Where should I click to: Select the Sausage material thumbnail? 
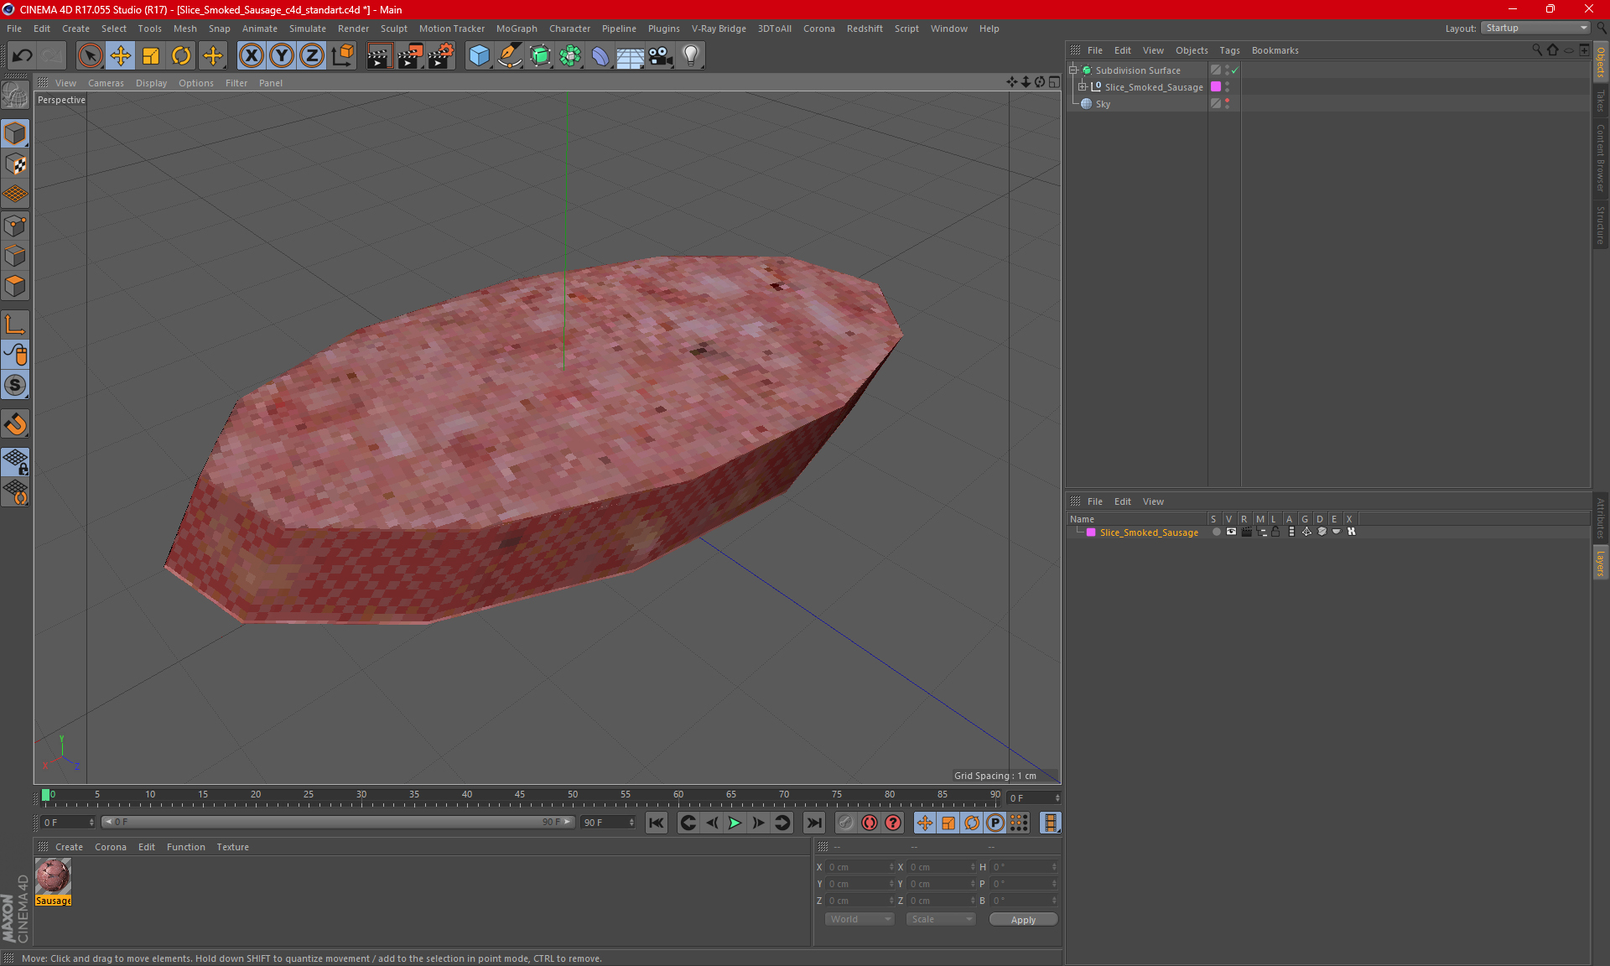pos(53,877)
